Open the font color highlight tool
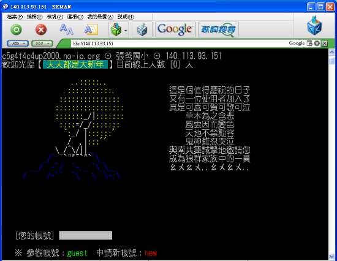This screenshot has height=261, width=337. (91, 29)
